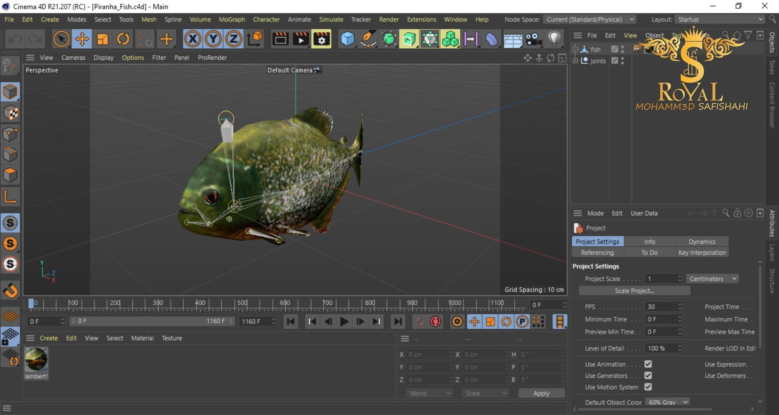Switch to Texture mode in sidebar

(10, 113)
